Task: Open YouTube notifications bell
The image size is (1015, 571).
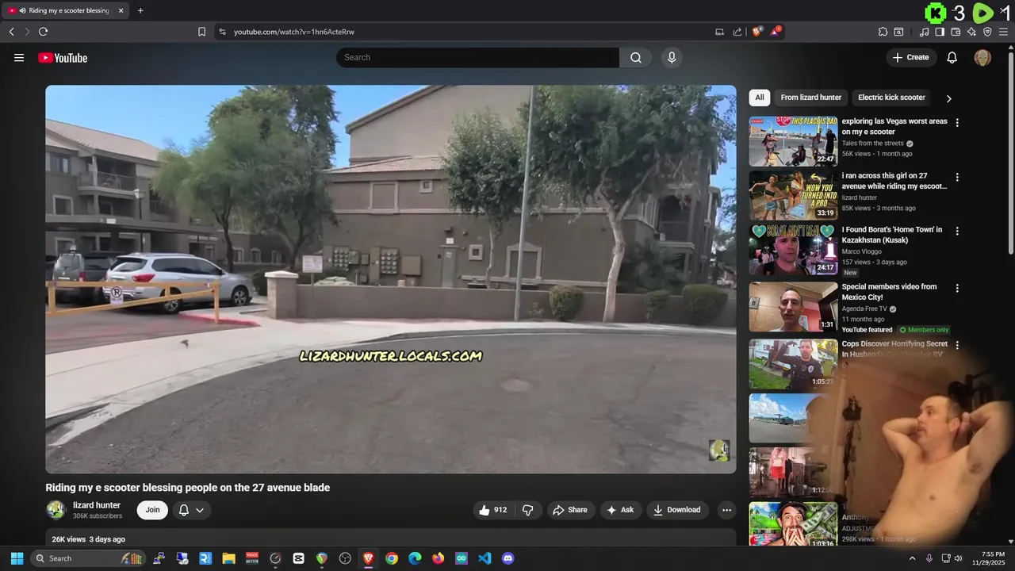Action: [x=952, y=57]
